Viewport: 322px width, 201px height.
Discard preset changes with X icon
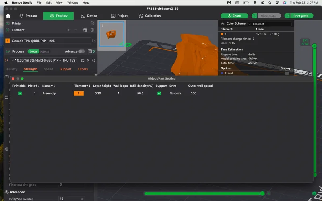(x=88, y=60)
